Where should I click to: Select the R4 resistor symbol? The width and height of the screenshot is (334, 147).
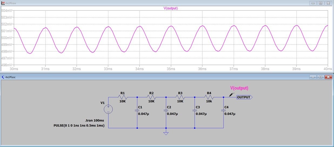coord(209,97)
